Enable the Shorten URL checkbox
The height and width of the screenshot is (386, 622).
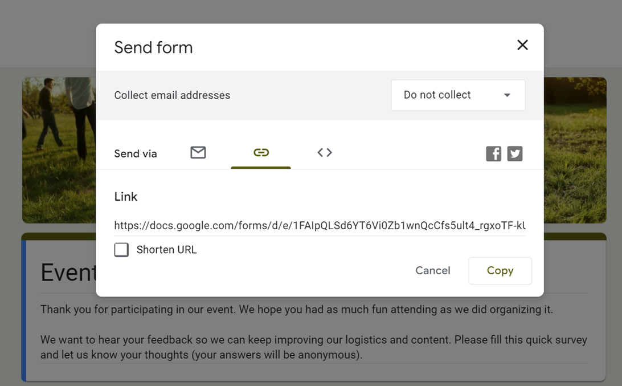click(121, 250)
